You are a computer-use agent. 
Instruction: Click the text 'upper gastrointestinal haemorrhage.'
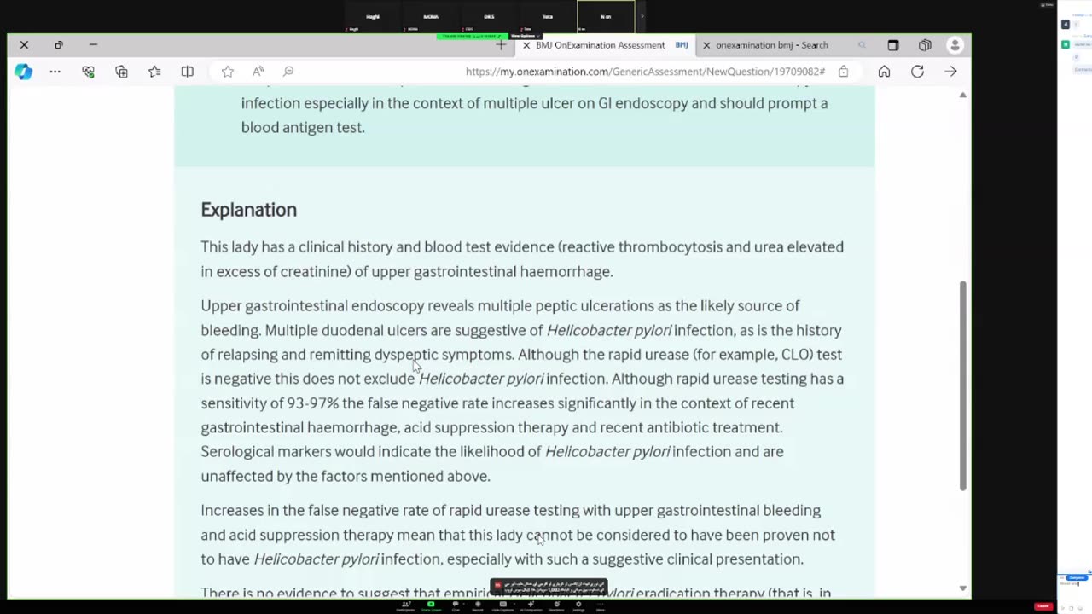pyautogui.click(x=492, y=272)
